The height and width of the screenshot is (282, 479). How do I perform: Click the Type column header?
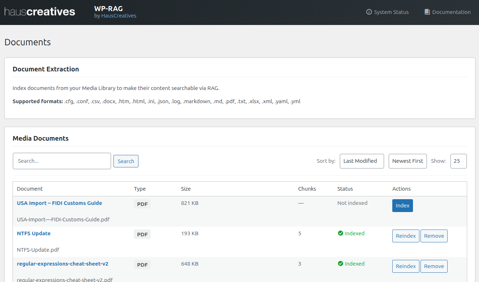tap(140, 189)
